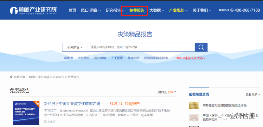Image resolution: width=263 pixels, height=127 pixels.
Task: Click the 共找到 200 个 result count
Action: 167,92
